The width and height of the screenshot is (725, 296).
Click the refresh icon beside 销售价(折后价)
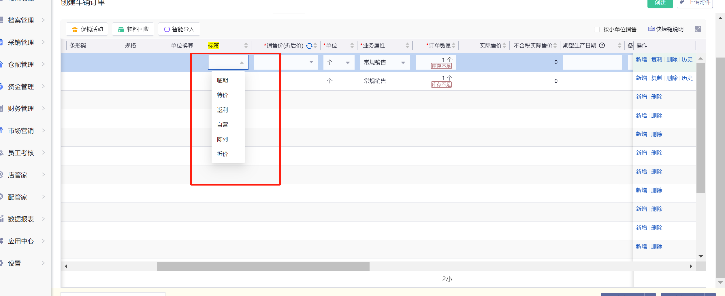pyautogui.click(x=309, y=46)
